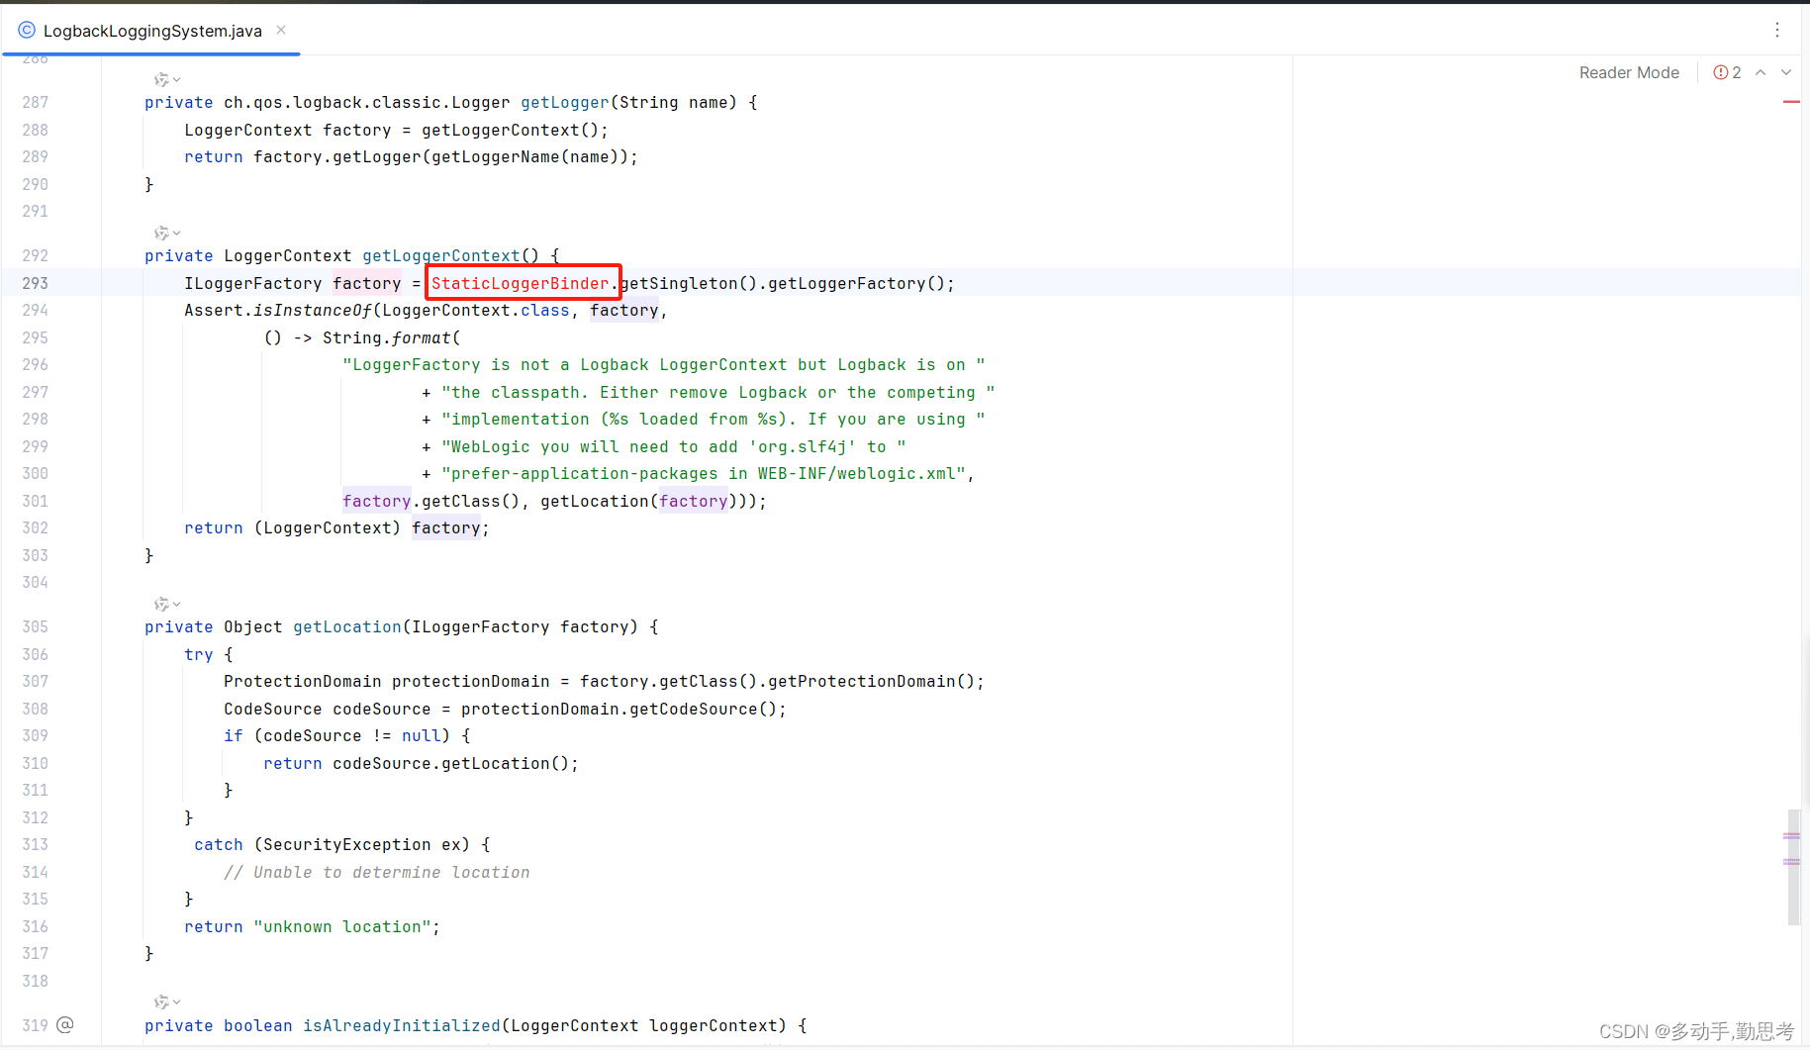Click SecurityException in the catch clause
This screenshot has width=1810, height=1050.
[x=347, y=844]
